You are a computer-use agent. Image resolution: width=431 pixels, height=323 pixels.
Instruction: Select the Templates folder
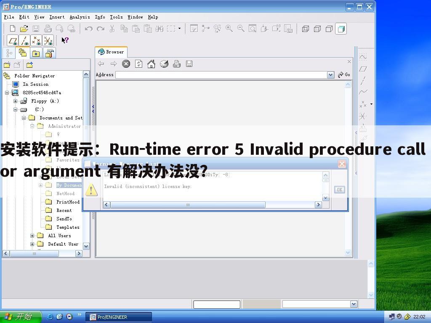[68, 227]
